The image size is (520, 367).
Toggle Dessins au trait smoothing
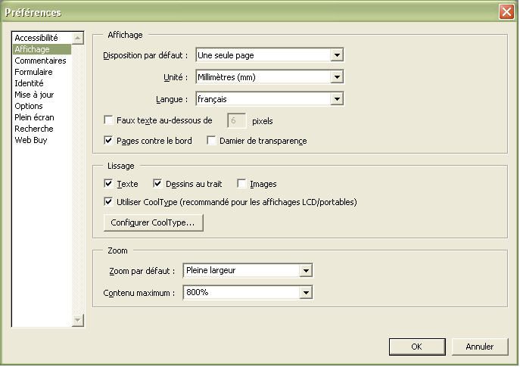(158, 184)
